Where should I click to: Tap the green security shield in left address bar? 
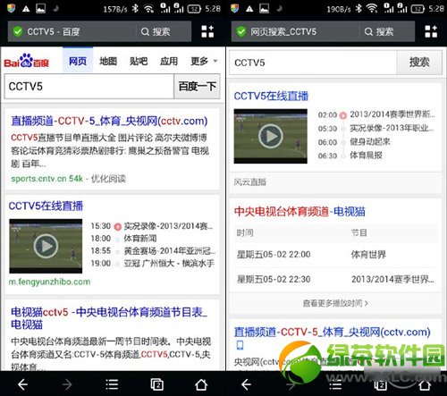(x=18, y=31)
